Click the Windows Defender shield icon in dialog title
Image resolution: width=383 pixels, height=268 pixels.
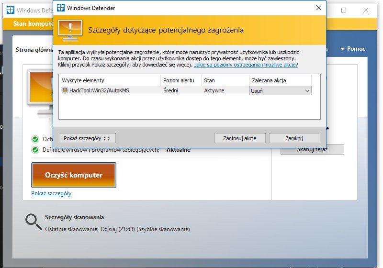[61, 8]
